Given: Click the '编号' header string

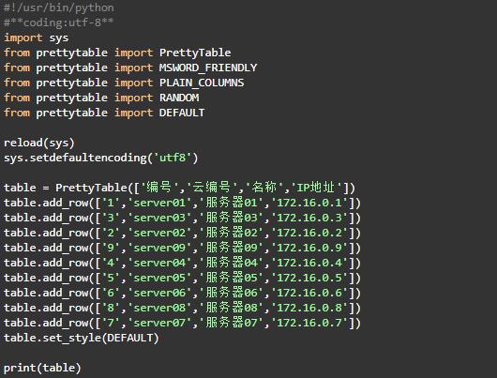Looking at the screenshot, I should pyautogui.click(x=159, y=188).
